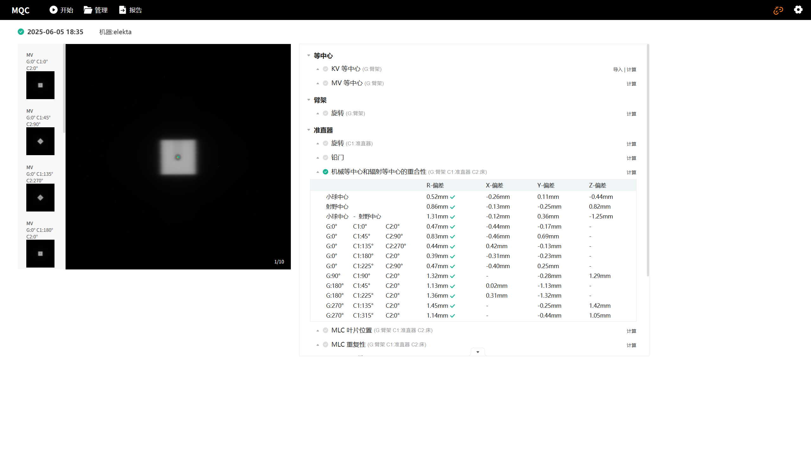Screen dimensions: 811x461
Task: Click the orange link connection icon
Action: click(778, 10)
